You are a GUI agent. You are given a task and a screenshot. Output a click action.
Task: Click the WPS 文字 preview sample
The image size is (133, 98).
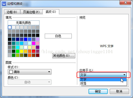tap(106, 46)
